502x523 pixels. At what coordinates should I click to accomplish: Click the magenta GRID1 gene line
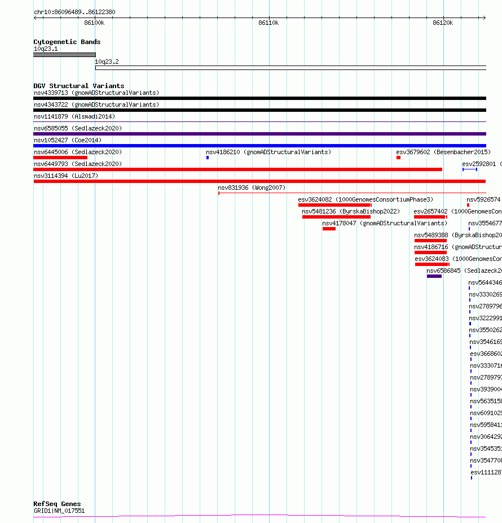tap(260, 516)
